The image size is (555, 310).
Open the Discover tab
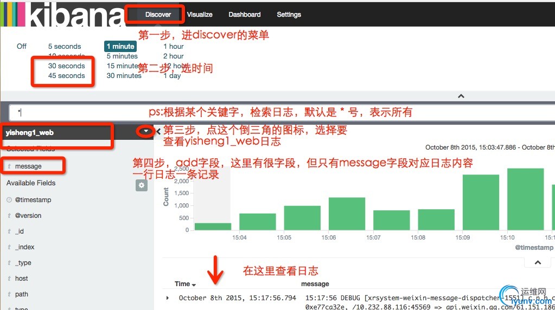(158, 15)
